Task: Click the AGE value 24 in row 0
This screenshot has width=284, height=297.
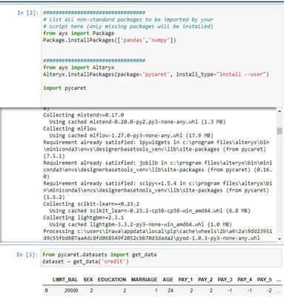Action: click(171, 290)
